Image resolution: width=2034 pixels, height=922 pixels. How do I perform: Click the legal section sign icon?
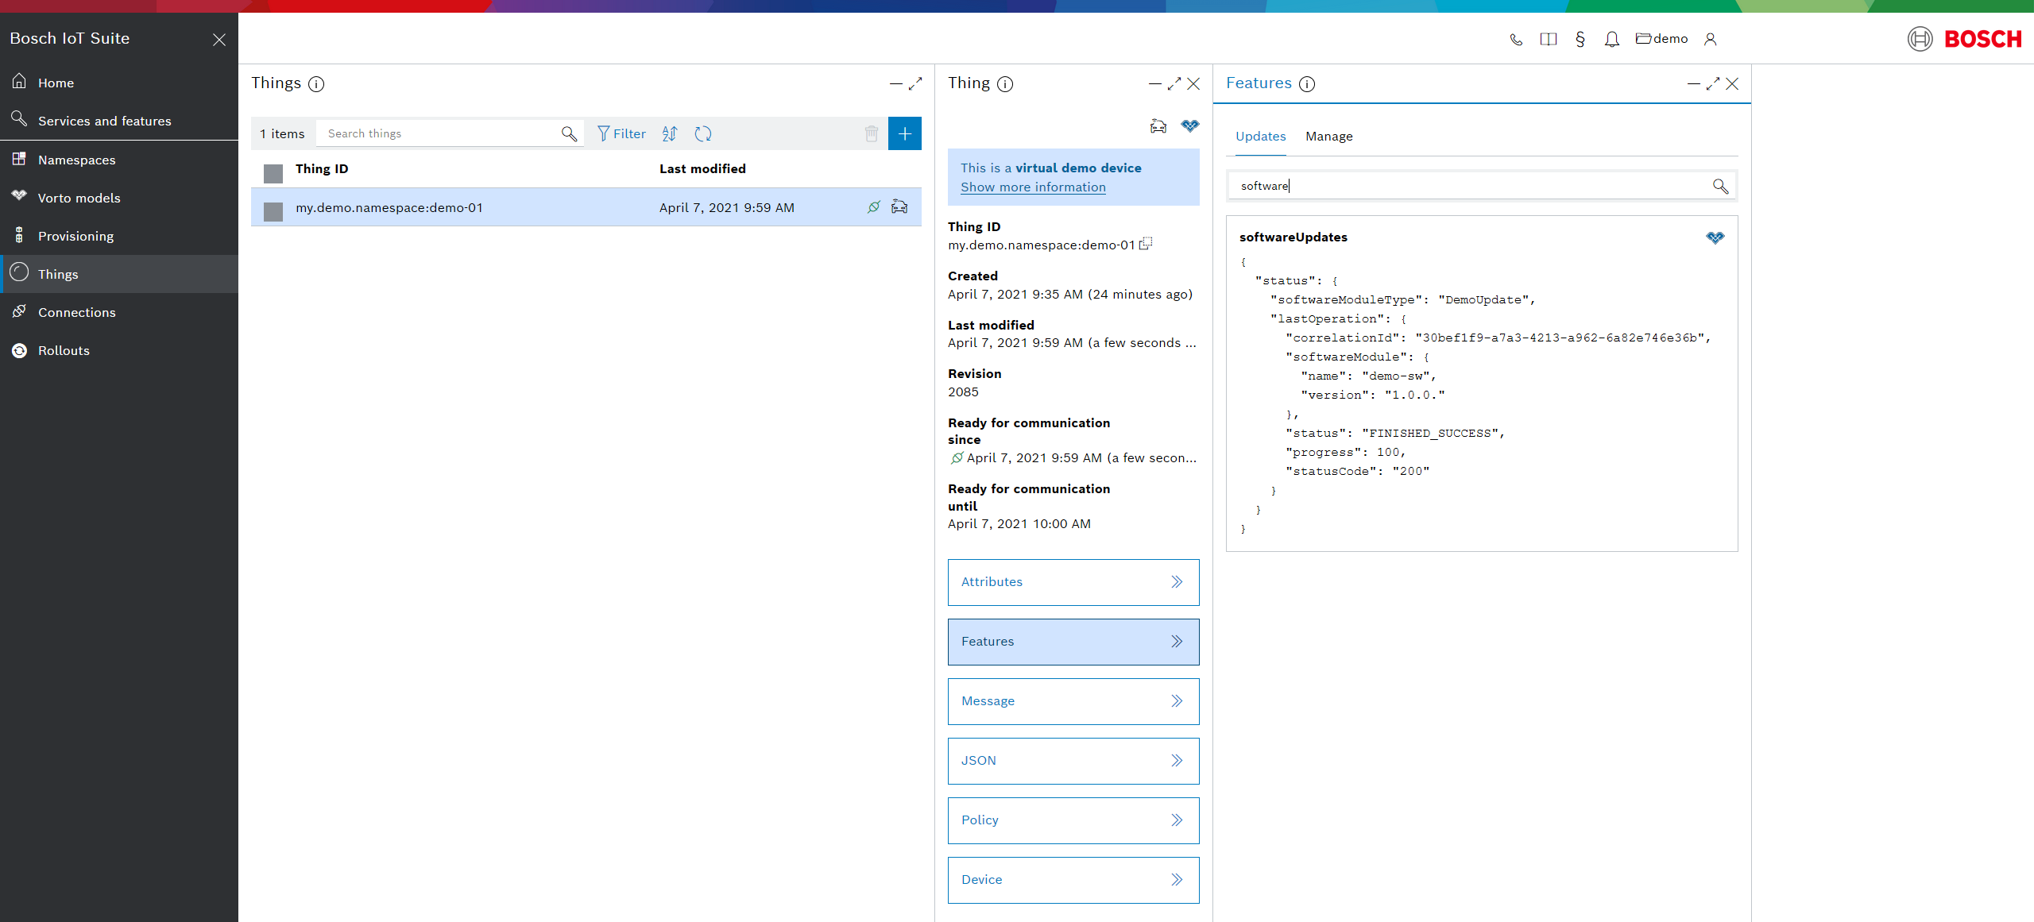(1580, 39)
